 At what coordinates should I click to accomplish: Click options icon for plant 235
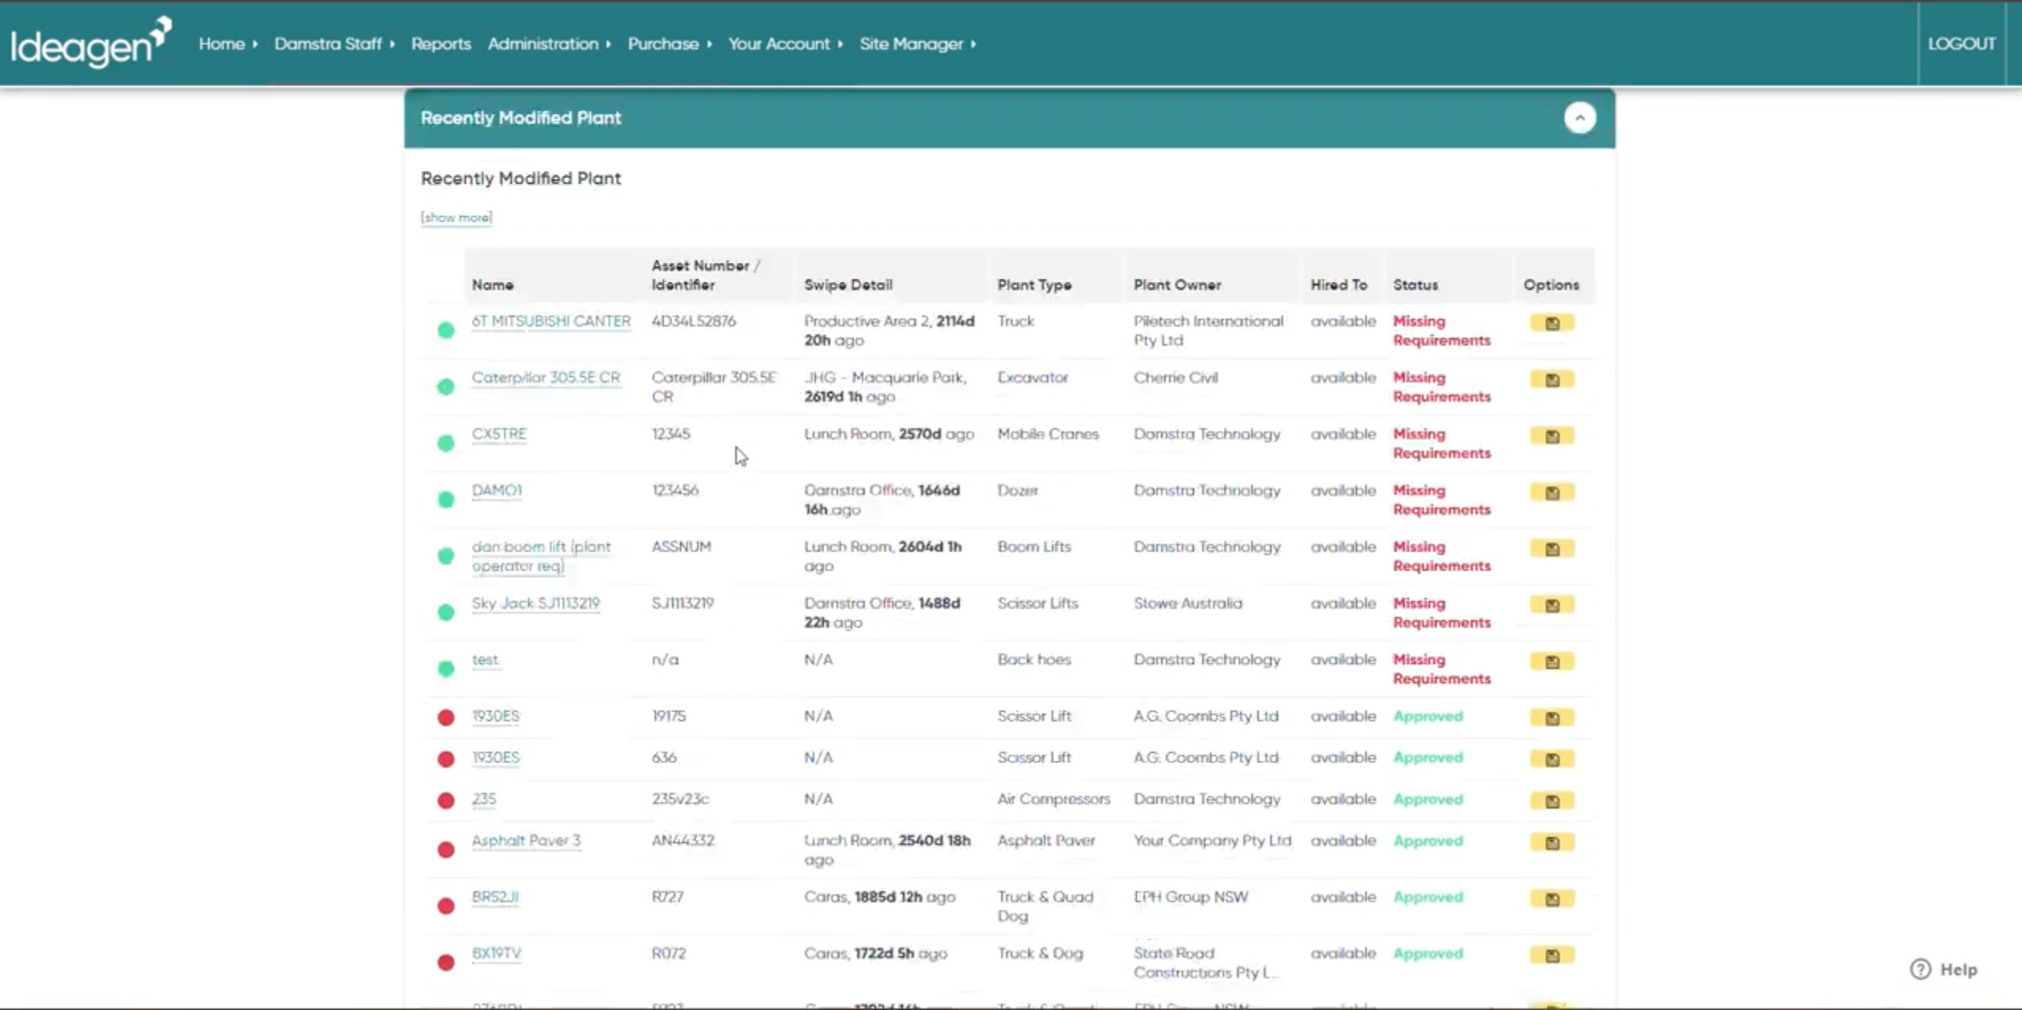[1551, 801]
